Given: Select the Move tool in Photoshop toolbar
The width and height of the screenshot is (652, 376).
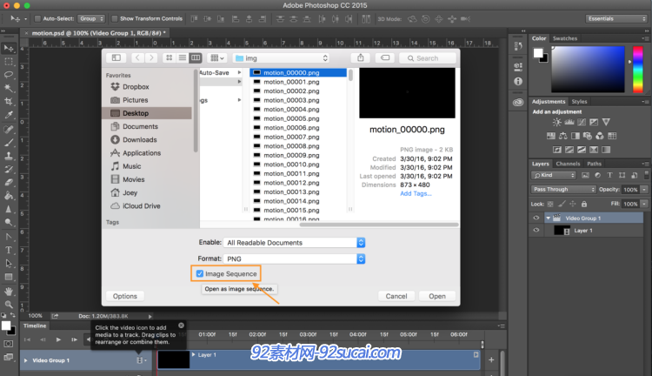Looking at the screenshot, I should tap(9, 48).
